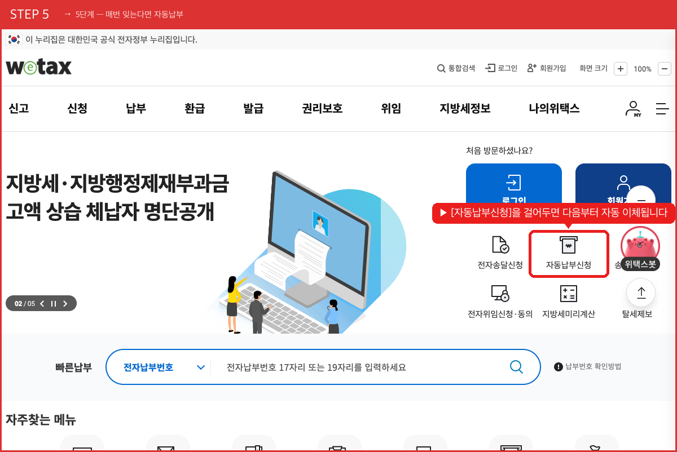Image resolution: width=677 pixels, height=452 pixels.
Task: Click the wetax logo
Action: [39, 67]
